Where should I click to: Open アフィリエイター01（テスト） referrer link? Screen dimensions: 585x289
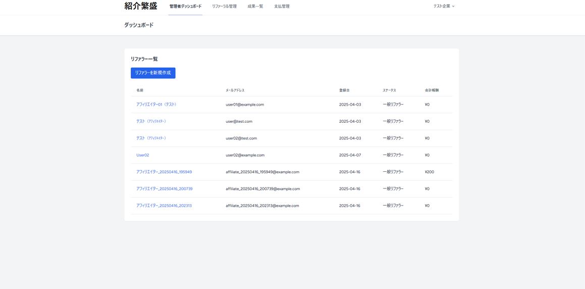tap(156, 105)
